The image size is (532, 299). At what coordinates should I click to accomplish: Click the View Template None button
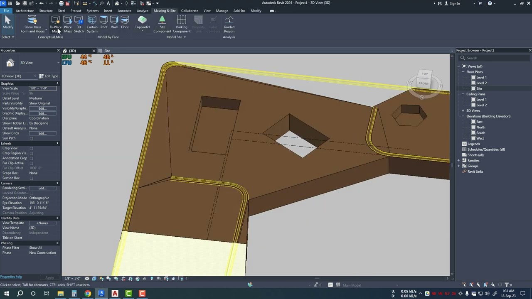tap(42, 223)
